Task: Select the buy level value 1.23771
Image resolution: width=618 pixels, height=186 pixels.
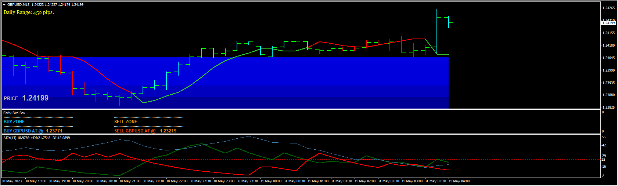Action: (x=54, y=131)
